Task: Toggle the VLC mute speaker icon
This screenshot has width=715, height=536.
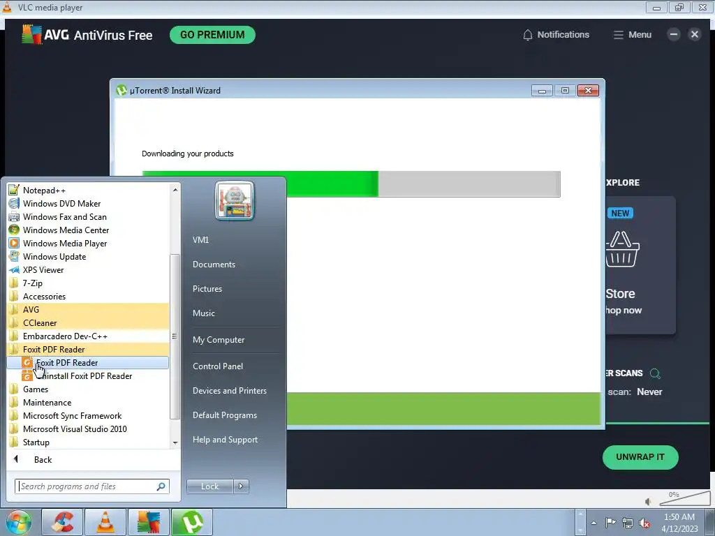Action: click(x=648, y=501)
